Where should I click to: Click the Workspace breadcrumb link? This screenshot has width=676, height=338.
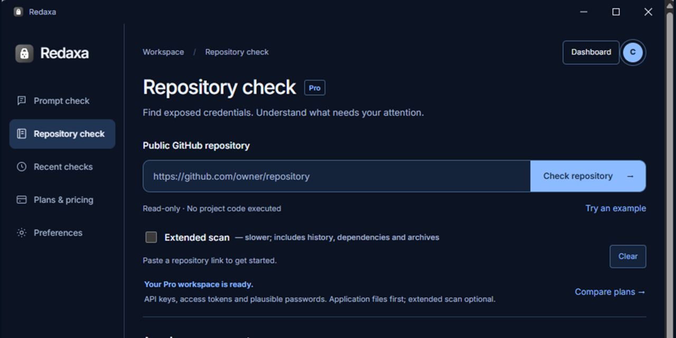[163, 52]
